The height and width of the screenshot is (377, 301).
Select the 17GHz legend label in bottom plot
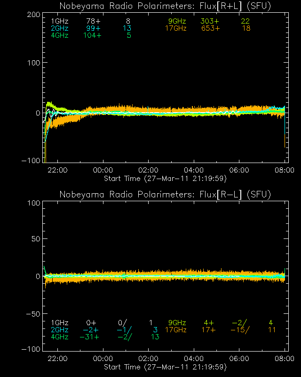click(x=175, y=330)
